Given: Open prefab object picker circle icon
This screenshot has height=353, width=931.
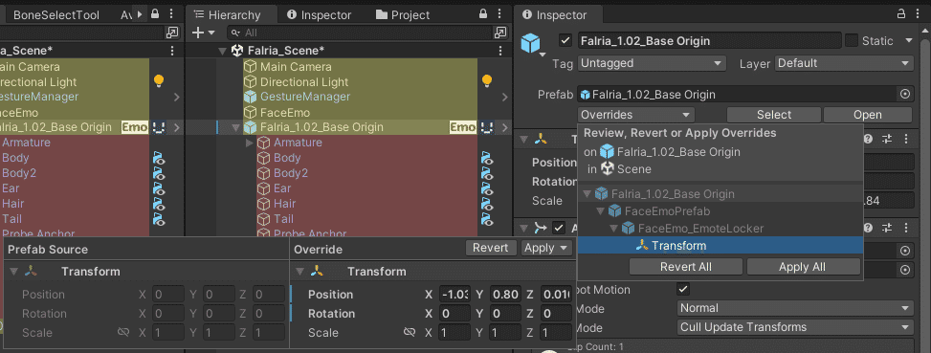Looking at the screenshot, I should pos(905,95).
